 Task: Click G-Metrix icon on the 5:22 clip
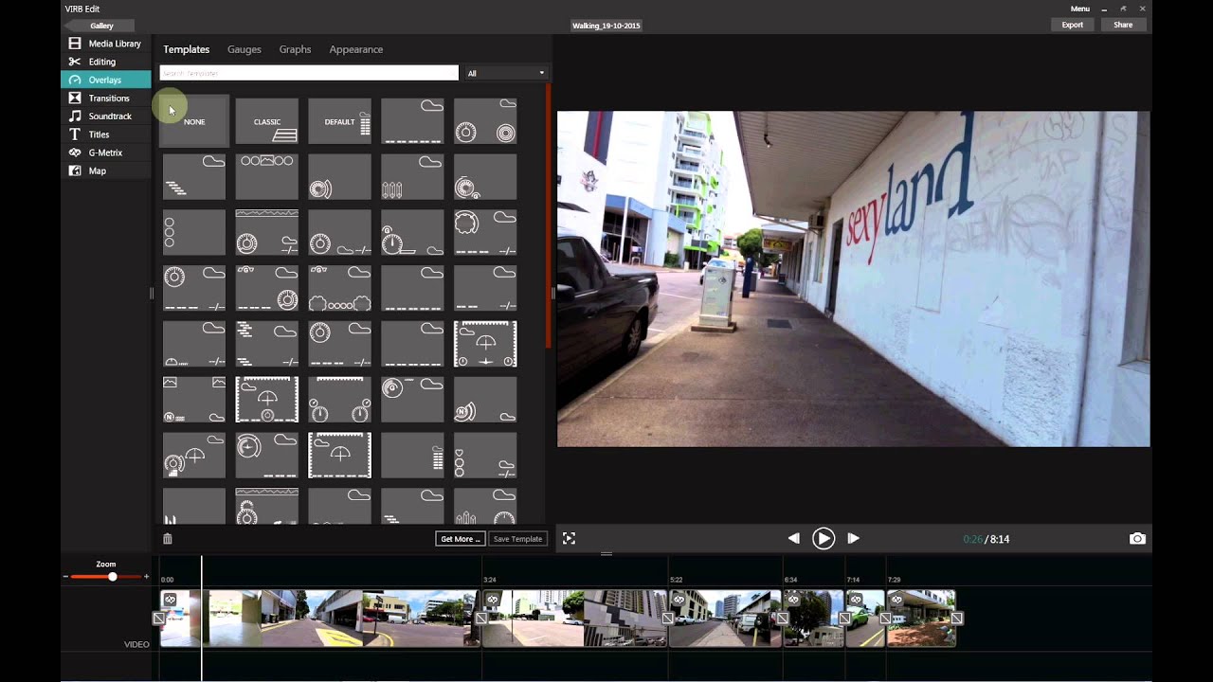tap(679, 600)
